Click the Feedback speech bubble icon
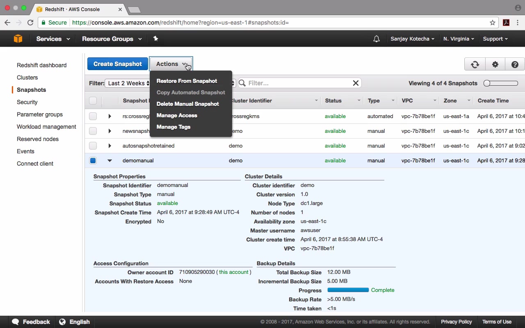525x328 pixels. (16, 322)
